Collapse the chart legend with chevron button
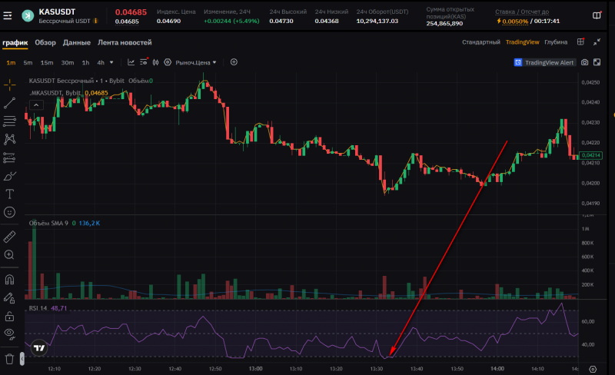The image size is (615, 375). point(36,105)
